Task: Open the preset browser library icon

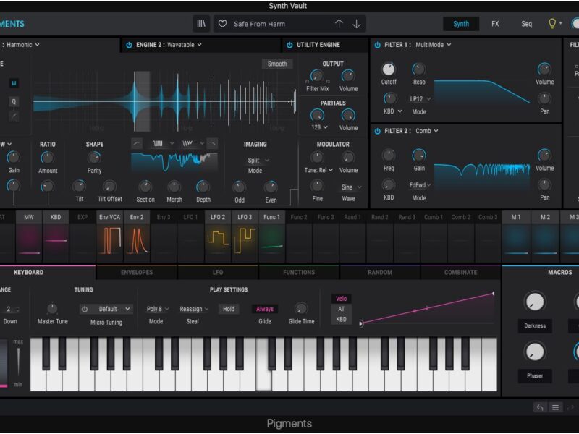Action: (x=201, y=24)
